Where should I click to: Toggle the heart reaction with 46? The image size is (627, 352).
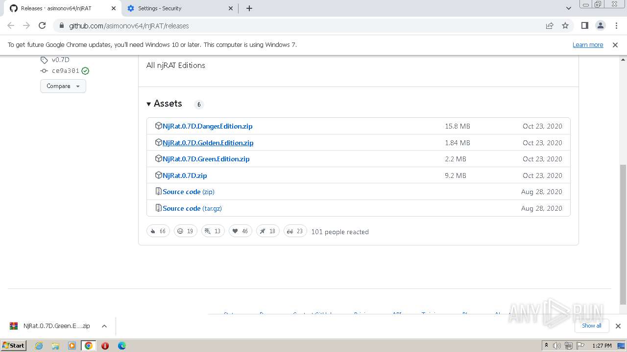tap(240, 231)
